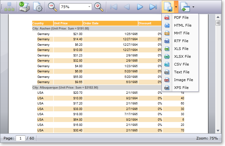
Task: Click the Zoom In magnifier
Action: click(98, 6)
